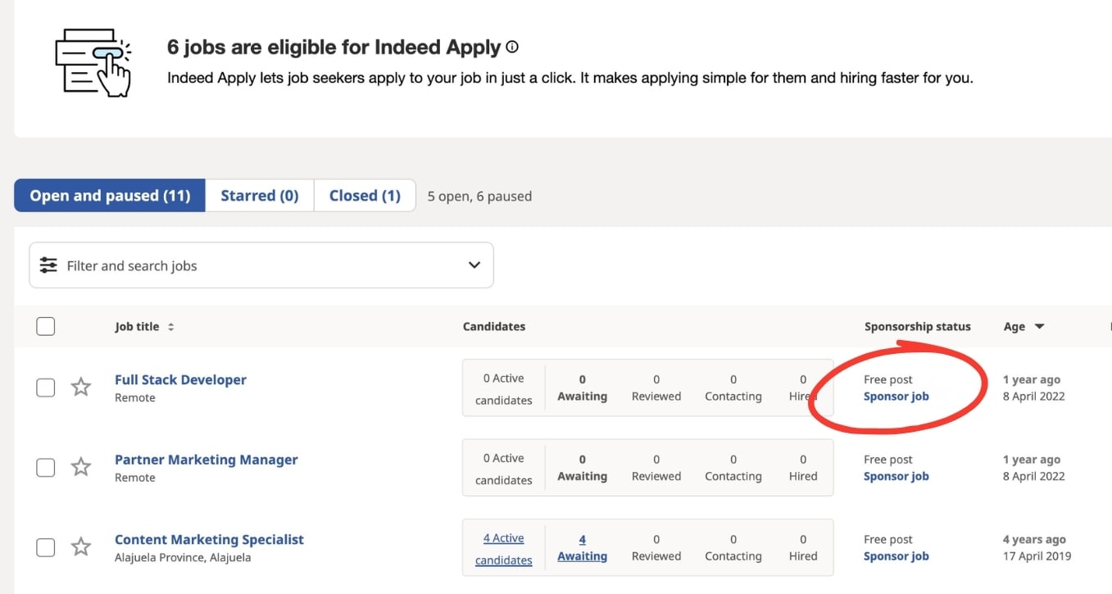
Task: Click 0 Contacting in Partner Marketing Manager row
Action: tap(733, 468)
